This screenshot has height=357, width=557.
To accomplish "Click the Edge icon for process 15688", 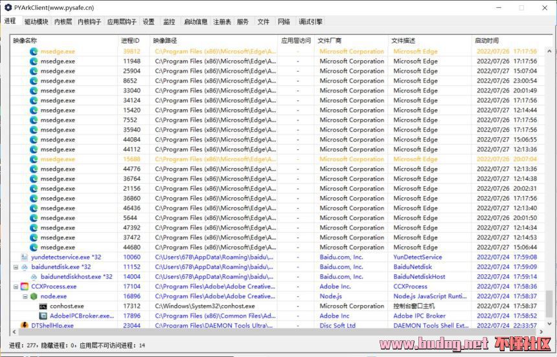I will coord(34,159).
